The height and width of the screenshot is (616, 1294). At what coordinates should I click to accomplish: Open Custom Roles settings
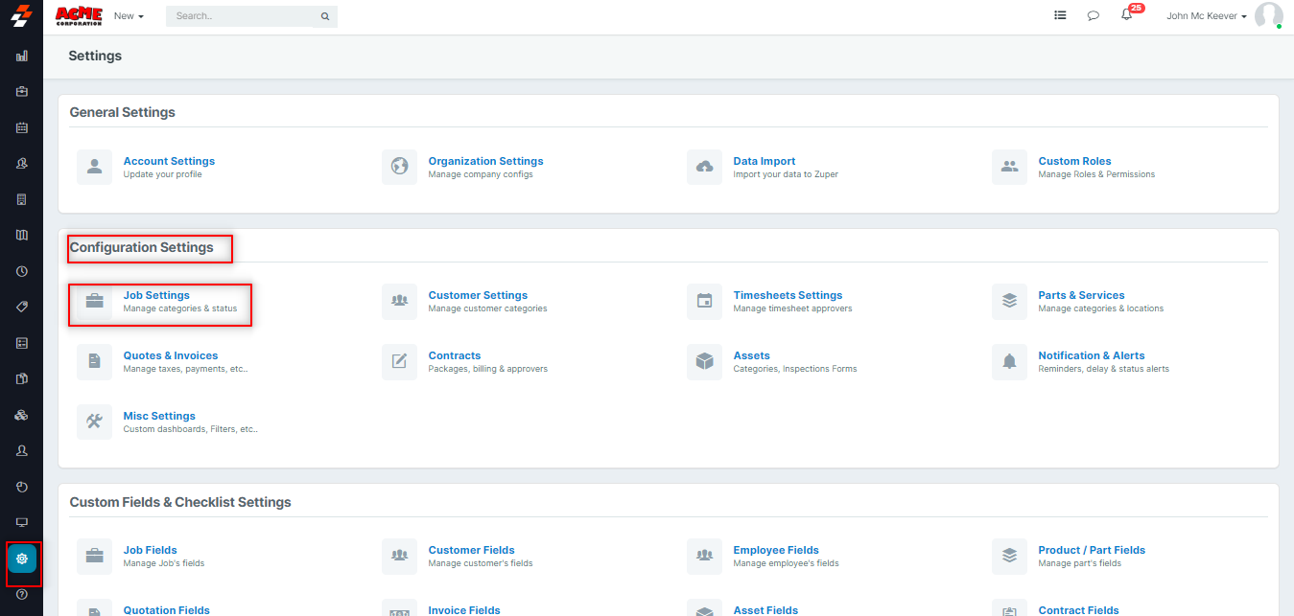(x=1074, y=161)
